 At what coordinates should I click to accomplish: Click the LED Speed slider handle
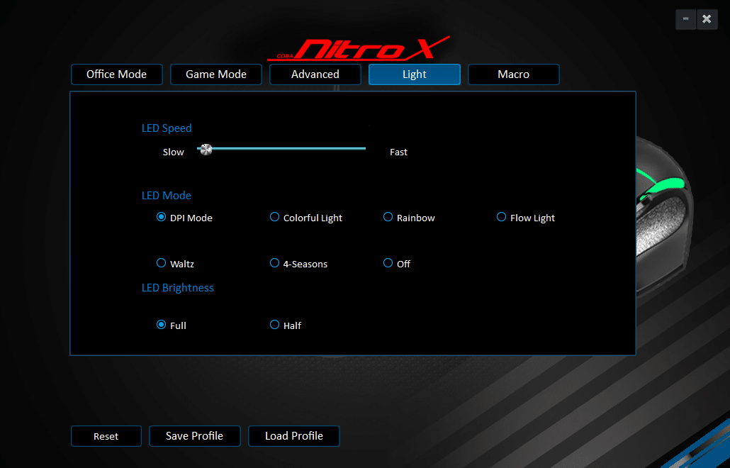click(x=206, y=150)
